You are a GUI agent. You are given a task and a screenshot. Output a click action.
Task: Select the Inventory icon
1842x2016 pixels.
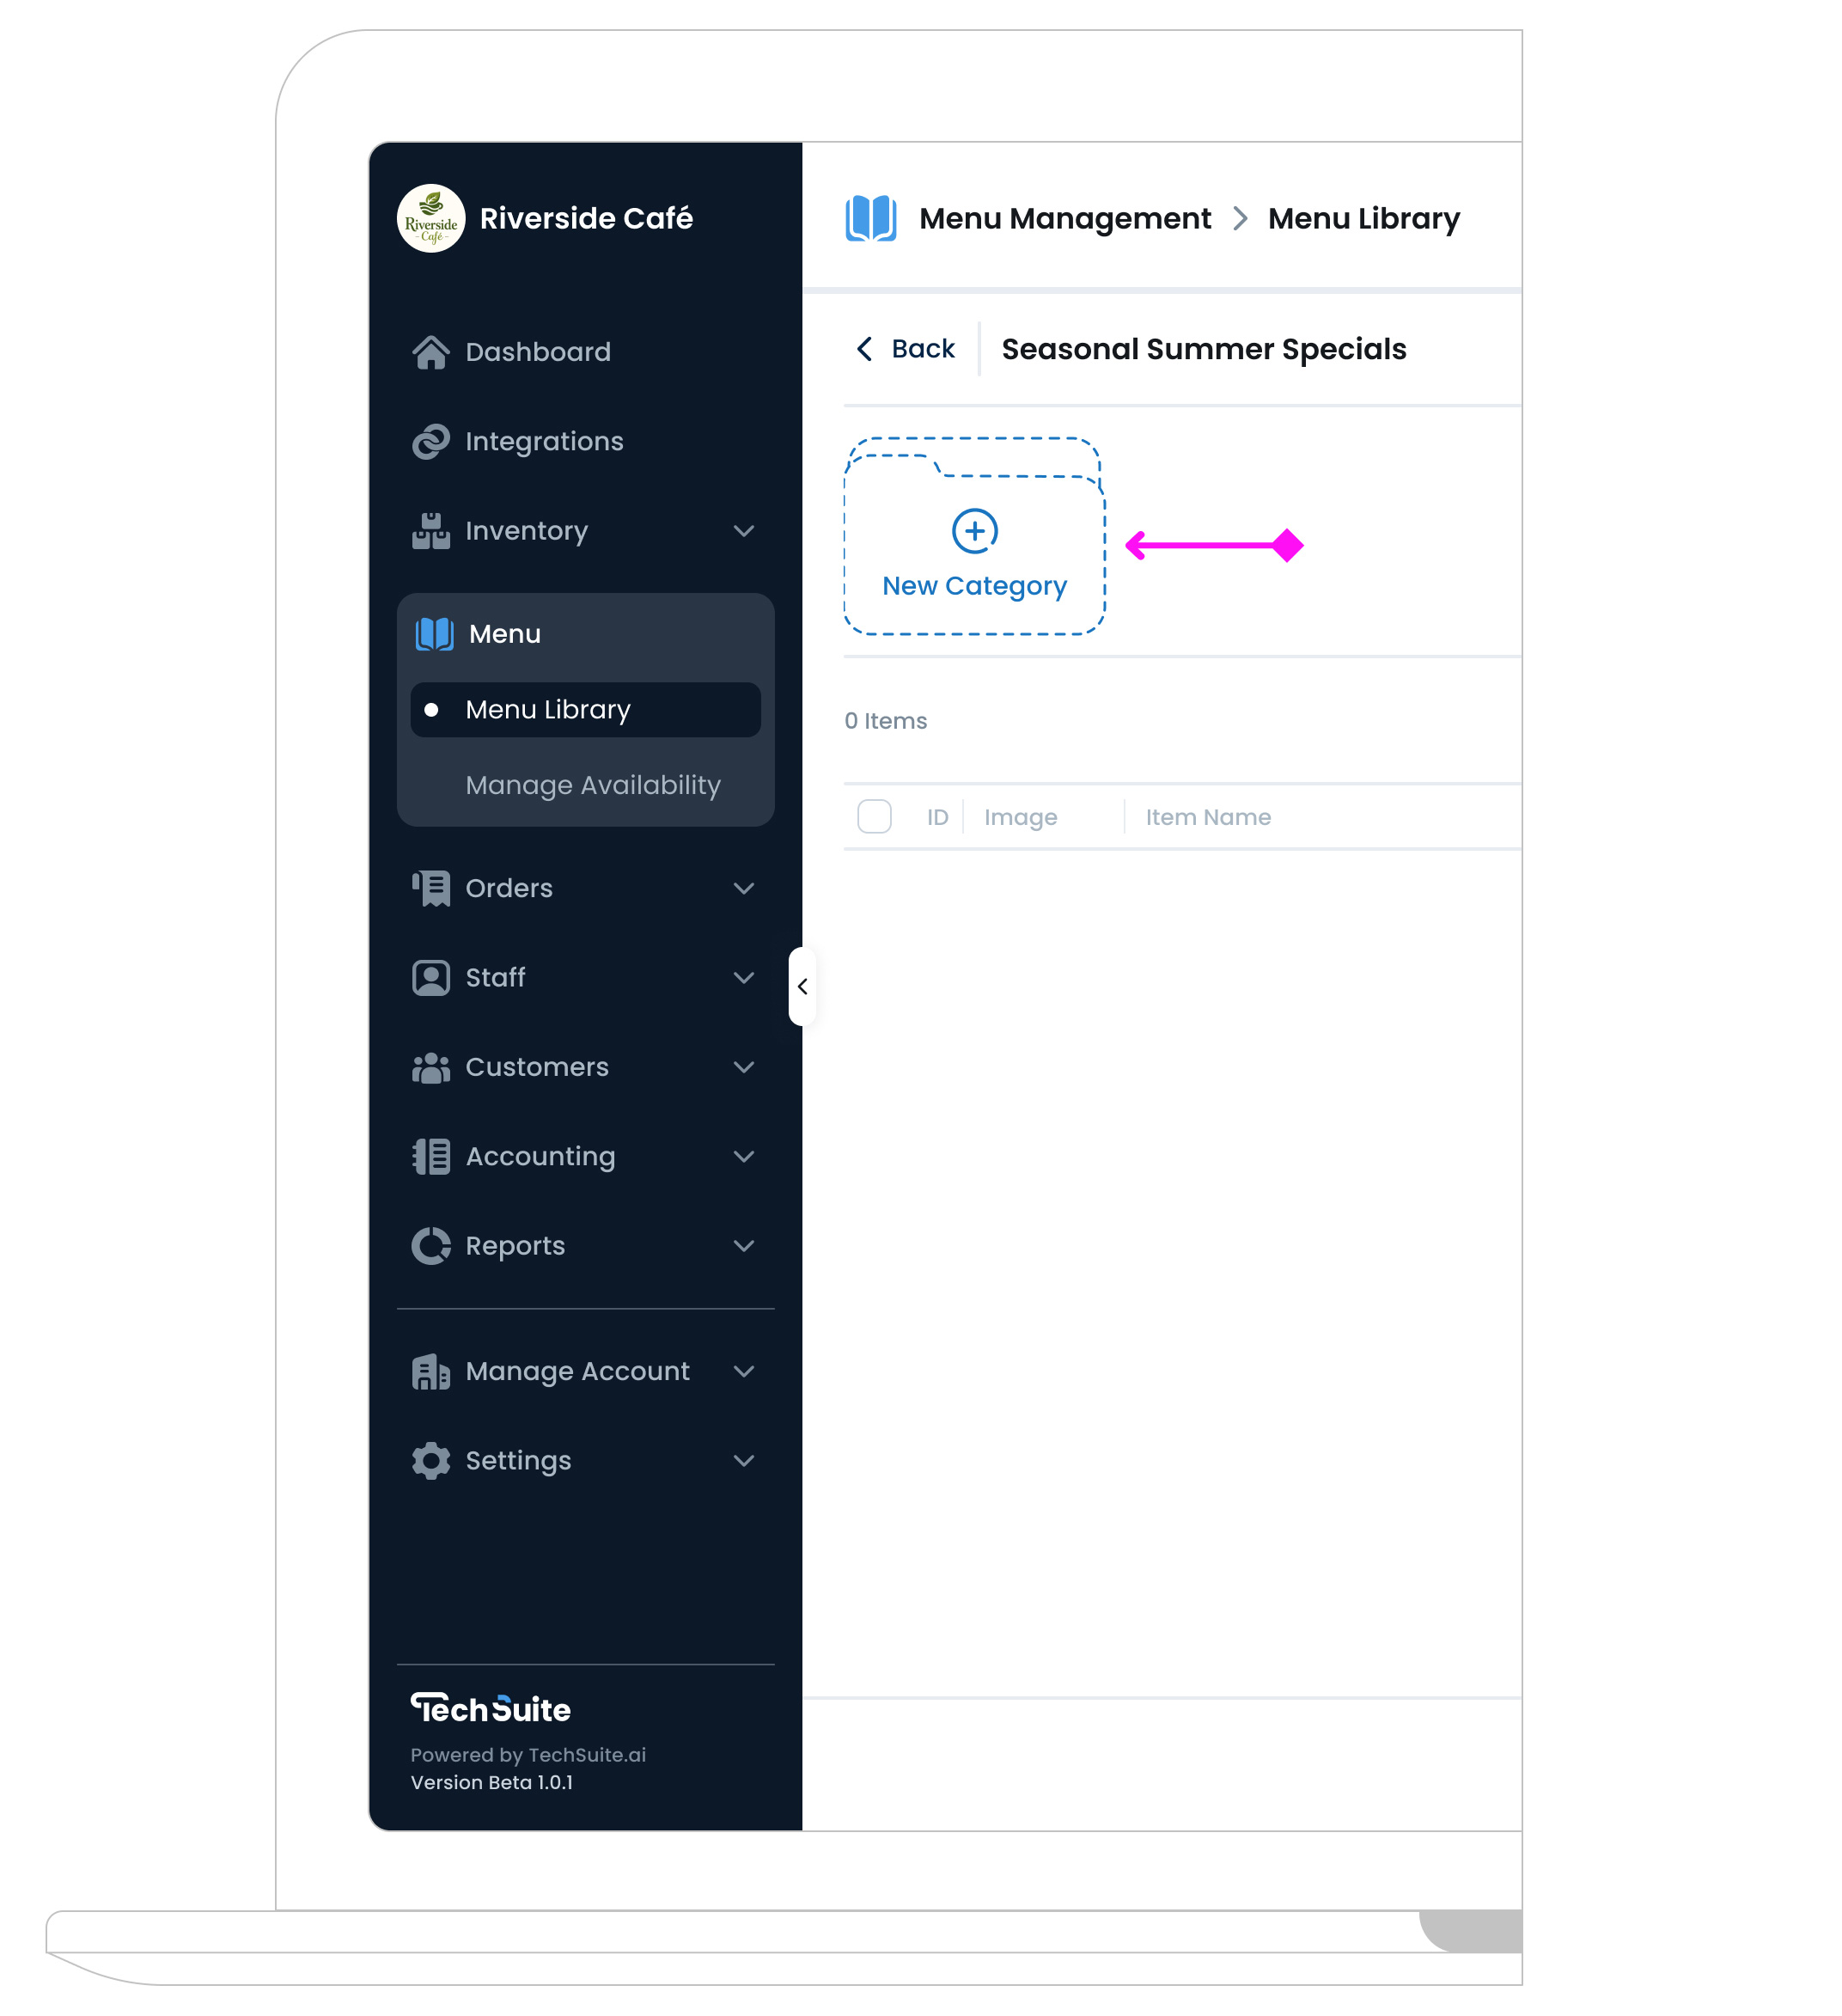[431, 531]
